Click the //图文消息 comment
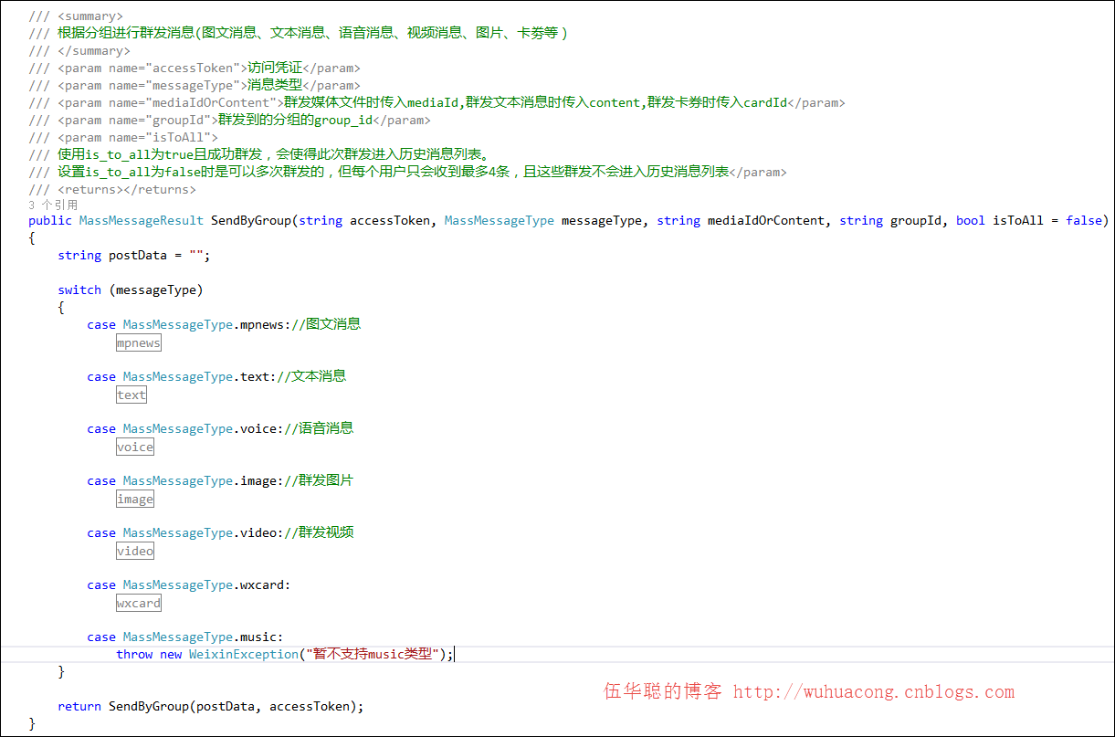 tap(326, 325)
